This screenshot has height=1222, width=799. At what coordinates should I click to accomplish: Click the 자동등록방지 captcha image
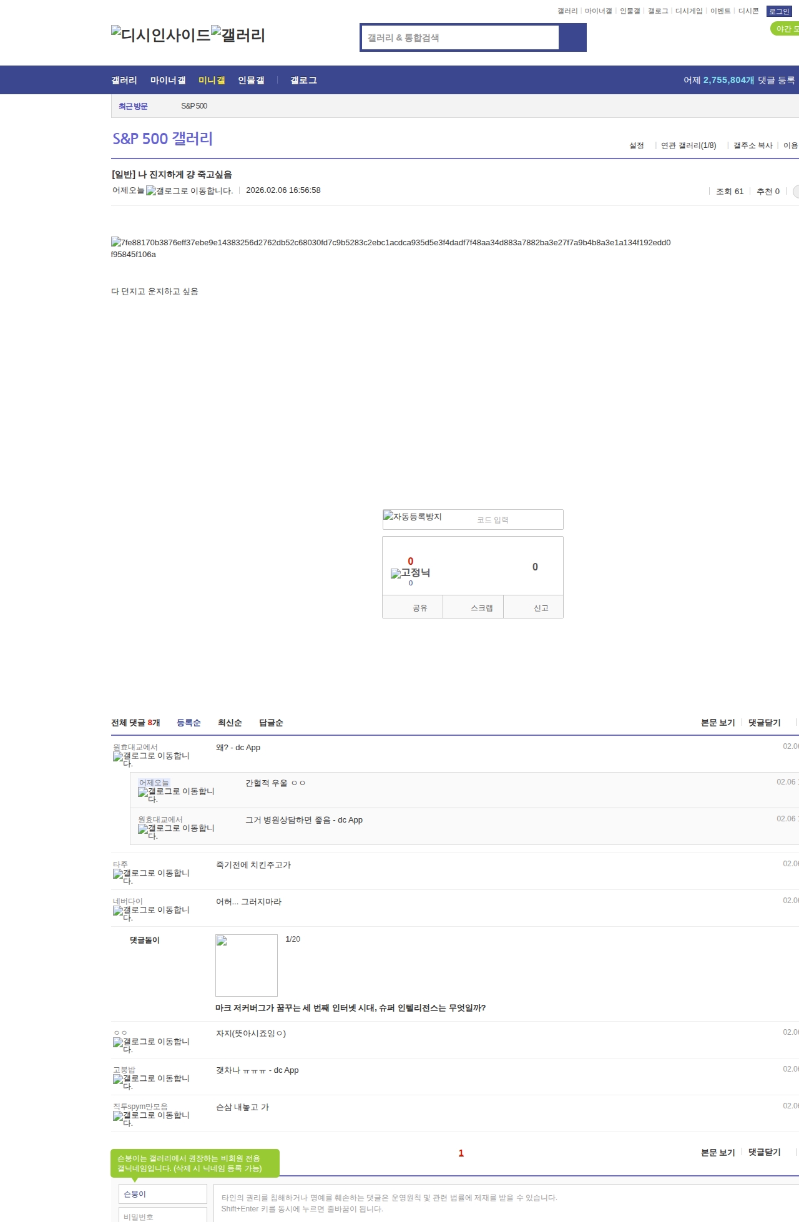click(412, 517)
